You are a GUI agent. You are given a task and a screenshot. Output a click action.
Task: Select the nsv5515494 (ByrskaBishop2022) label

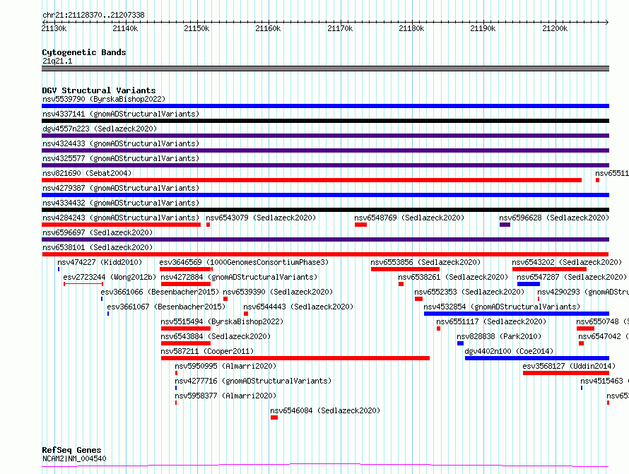coord(222,321)
